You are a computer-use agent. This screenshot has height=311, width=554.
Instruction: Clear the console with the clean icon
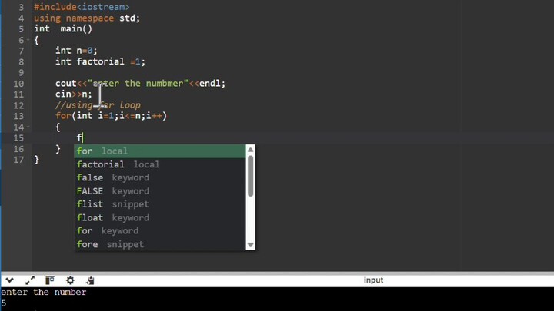90,280
